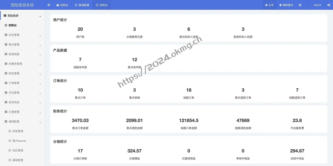This screenshot has width=333, height=166.
Task: Open the settings gears icon at top right
Action: [x=329, y=5]
